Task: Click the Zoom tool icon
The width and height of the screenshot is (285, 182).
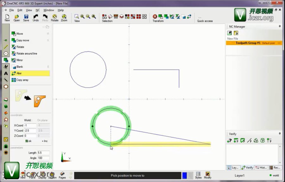Action: click(x=64, y=17)
